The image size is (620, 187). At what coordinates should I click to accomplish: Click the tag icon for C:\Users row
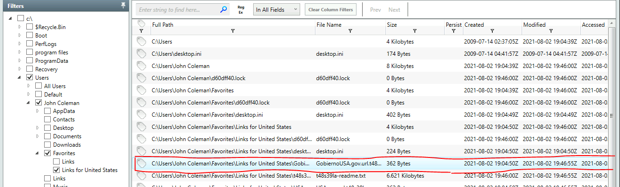(x=142, y=41)
